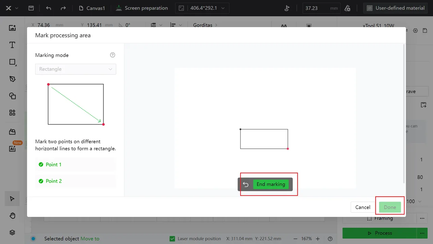Select the Text tool in left sidebar

(x=12, y=45)
